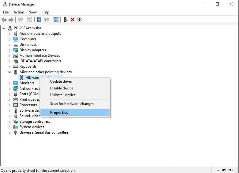This screenshot has width=239, height=173.
Task: Click the Ports plug icon
Action: coord(16,94)
